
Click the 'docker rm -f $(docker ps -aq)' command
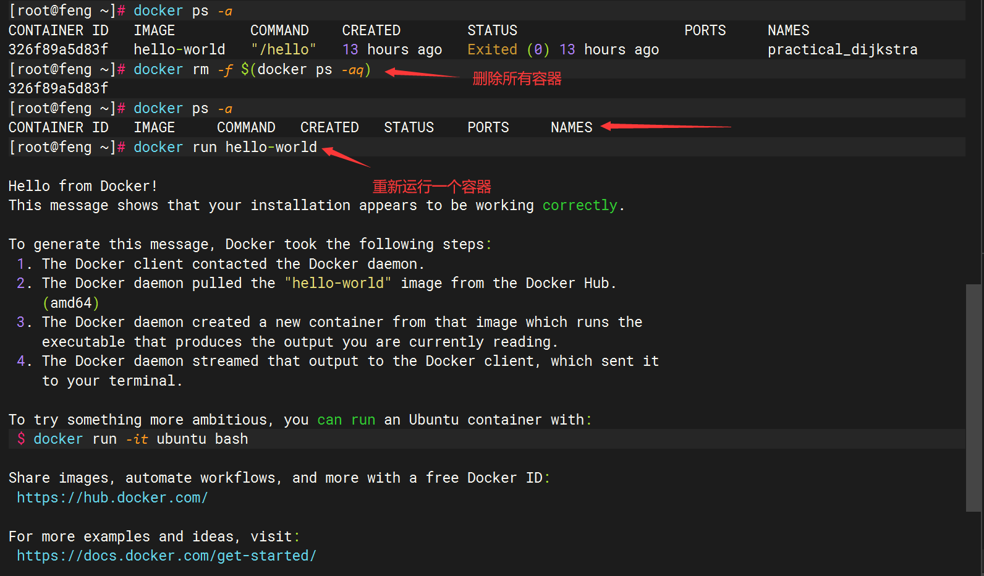point(252,69)
